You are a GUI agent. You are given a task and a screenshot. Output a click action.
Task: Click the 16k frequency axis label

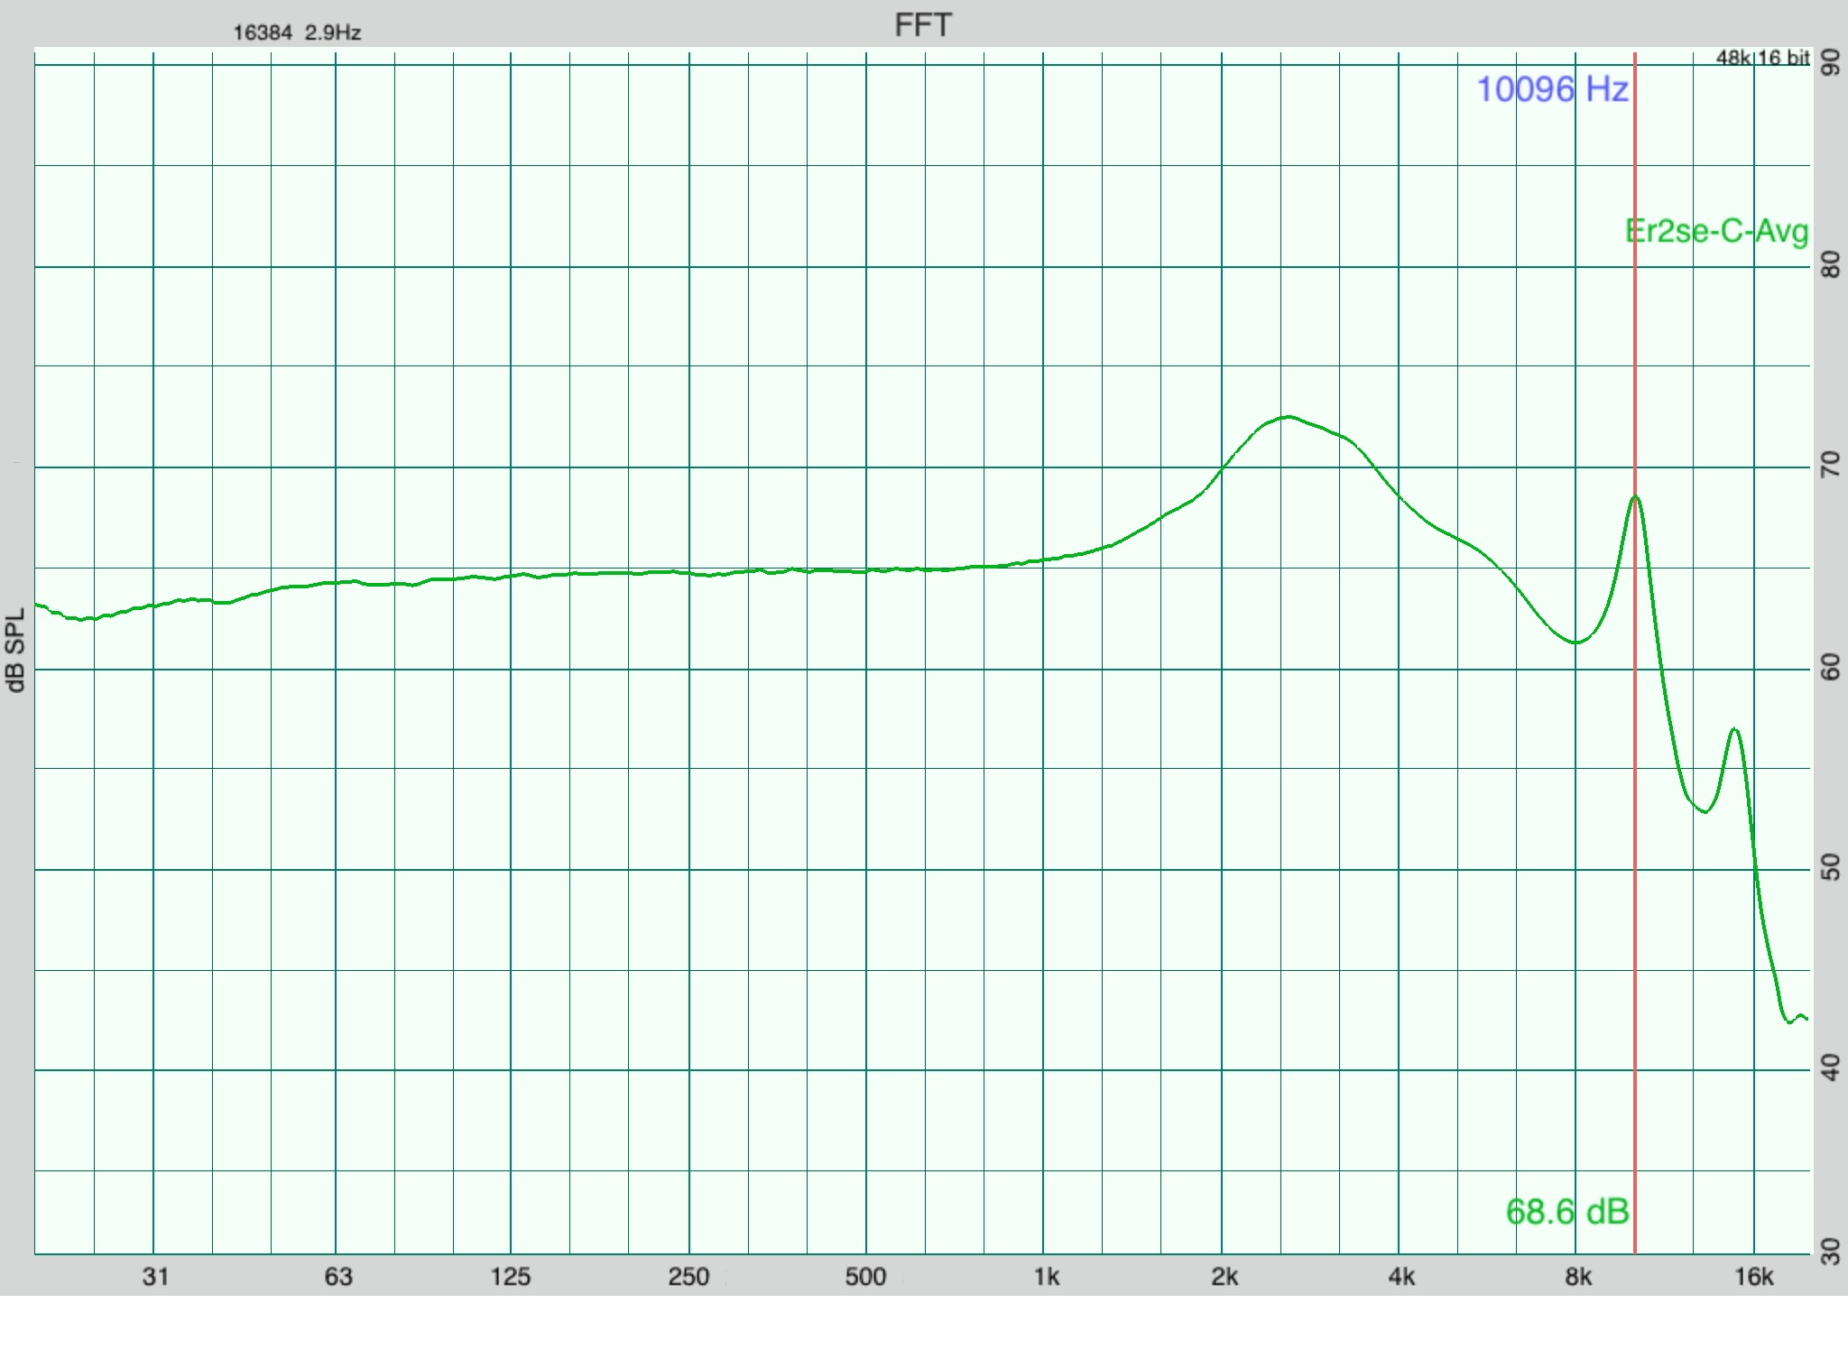pyautogui.click(x=1753, y=1277)
